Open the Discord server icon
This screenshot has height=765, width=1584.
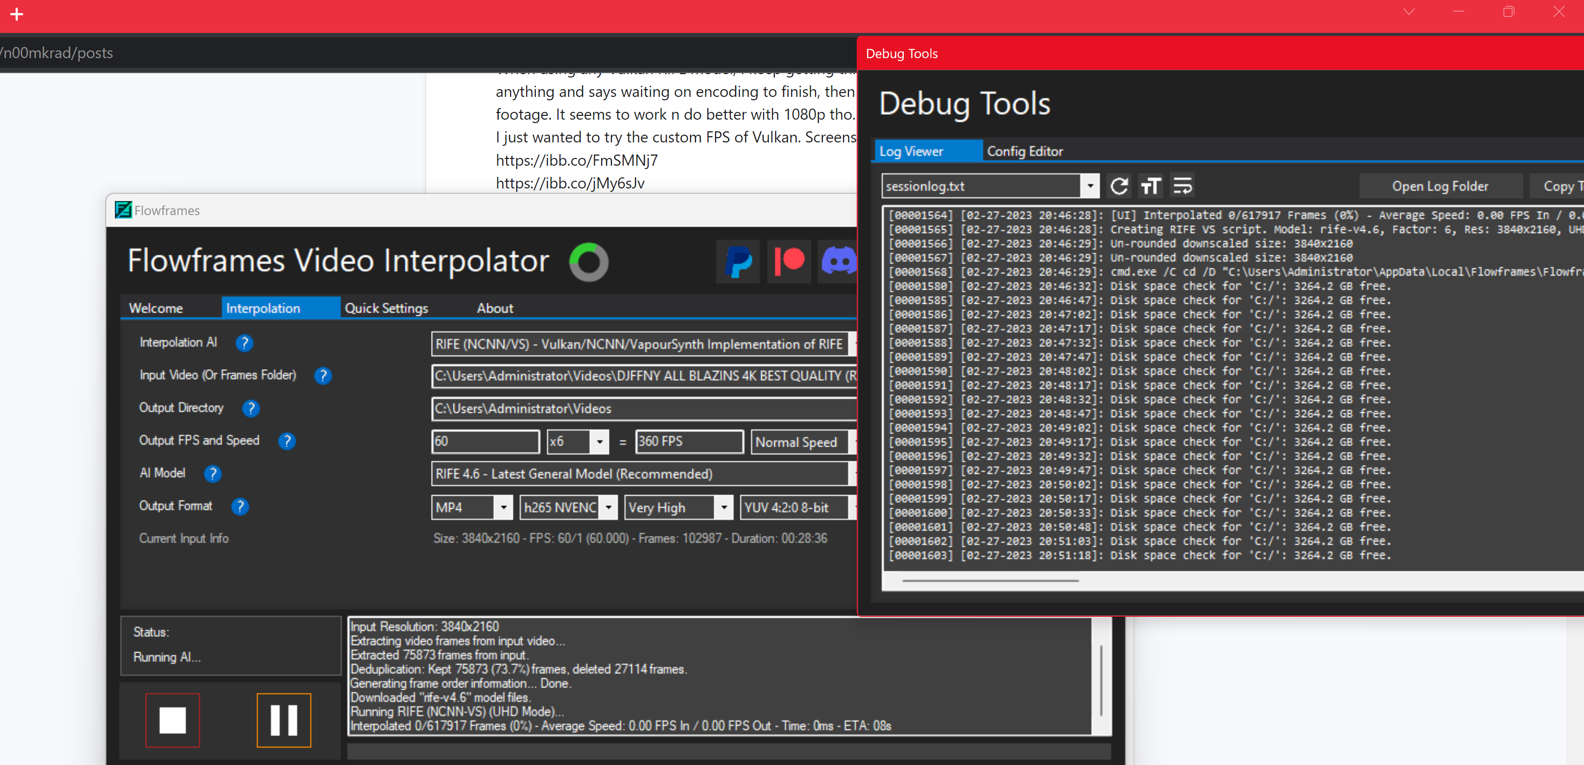837,262
